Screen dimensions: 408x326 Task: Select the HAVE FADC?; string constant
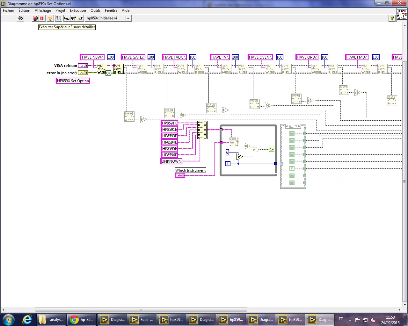click(x=174, y=57)
